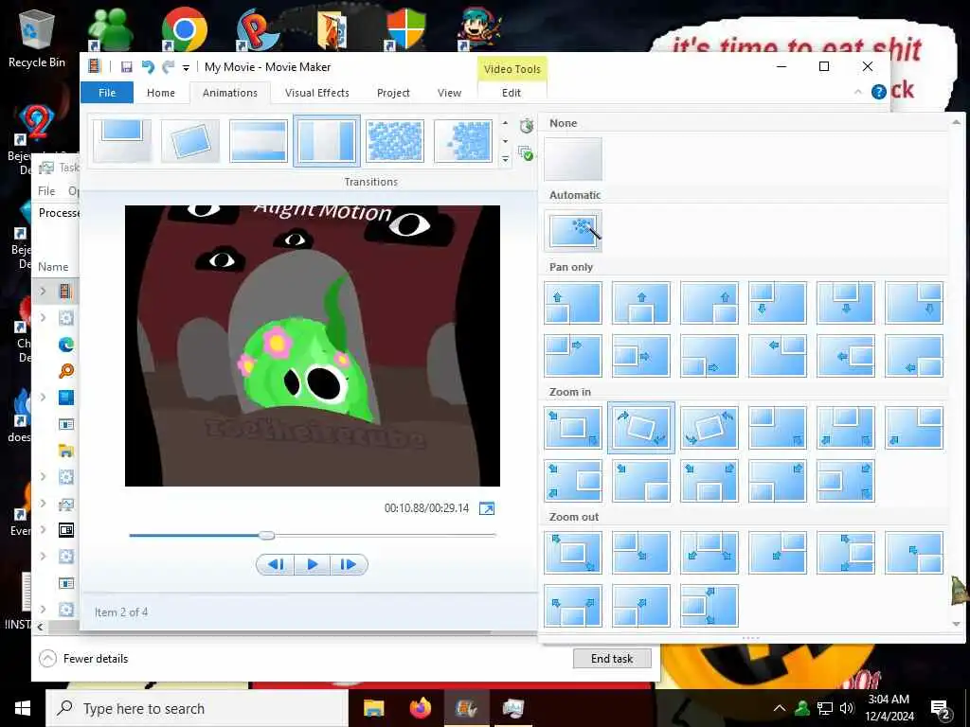970x727 pixels.
Task: Show hidden system tray icons
Action: (780, 708)
